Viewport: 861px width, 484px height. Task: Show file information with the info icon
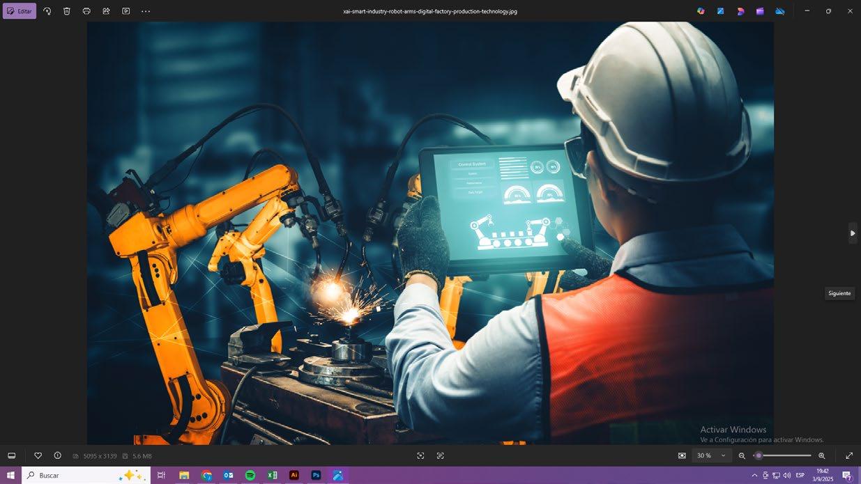(x=57, y=455)
